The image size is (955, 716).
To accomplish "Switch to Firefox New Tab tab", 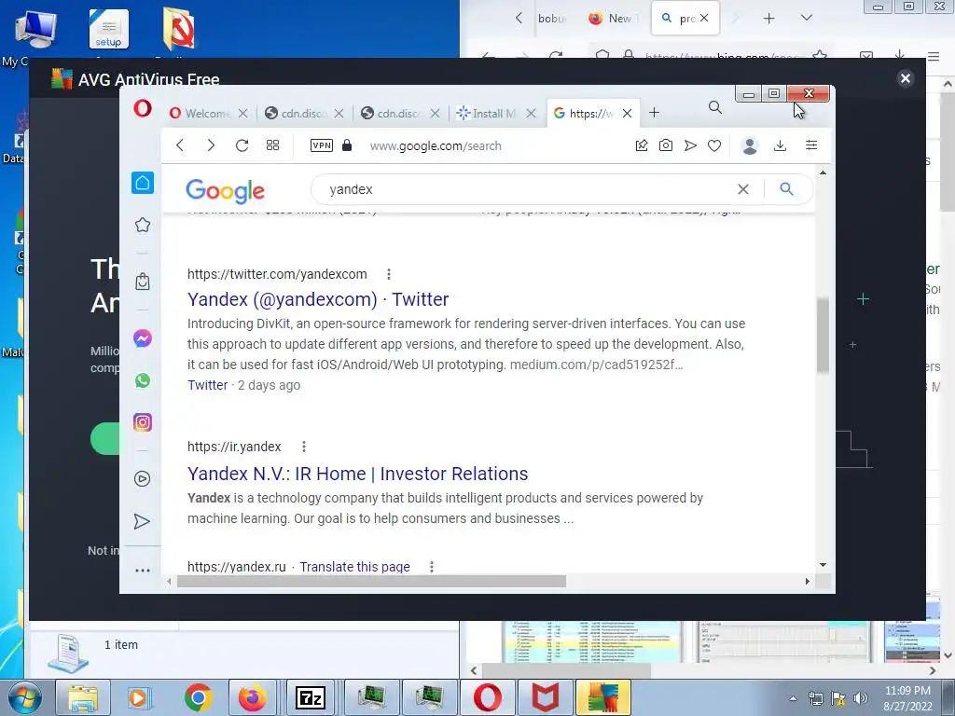I will click(611, 19).
